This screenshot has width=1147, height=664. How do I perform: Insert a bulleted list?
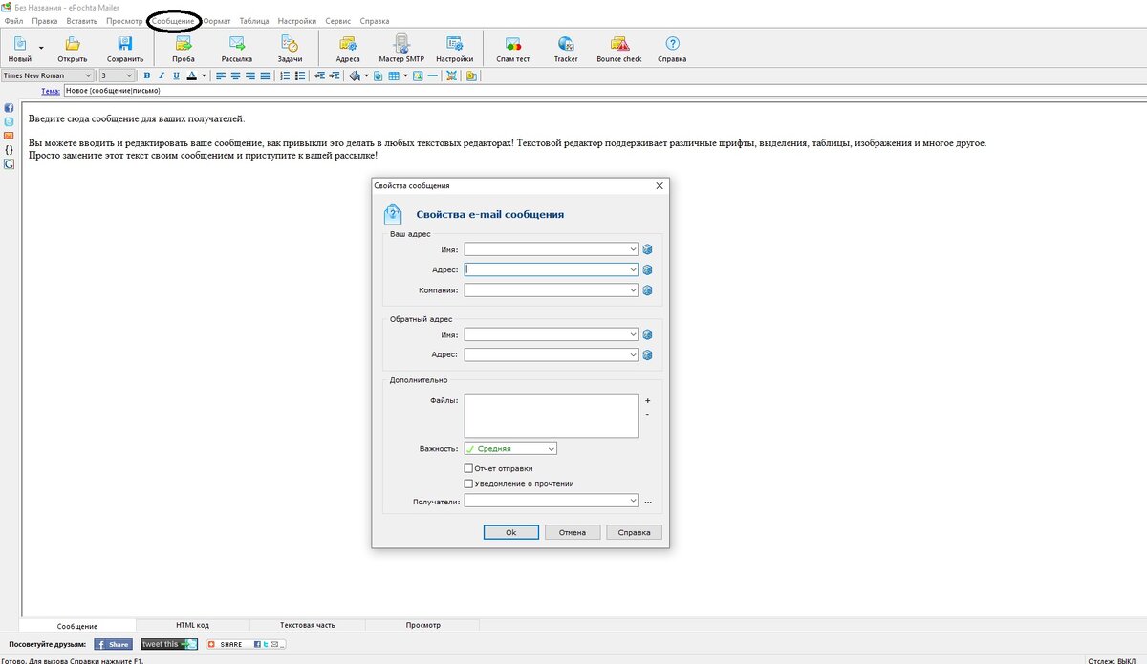point(299,75)
